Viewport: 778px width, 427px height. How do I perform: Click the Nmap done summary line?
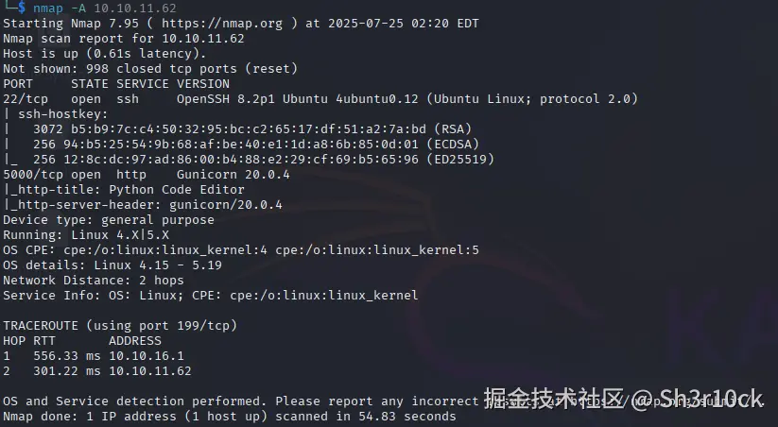(229, 417)
